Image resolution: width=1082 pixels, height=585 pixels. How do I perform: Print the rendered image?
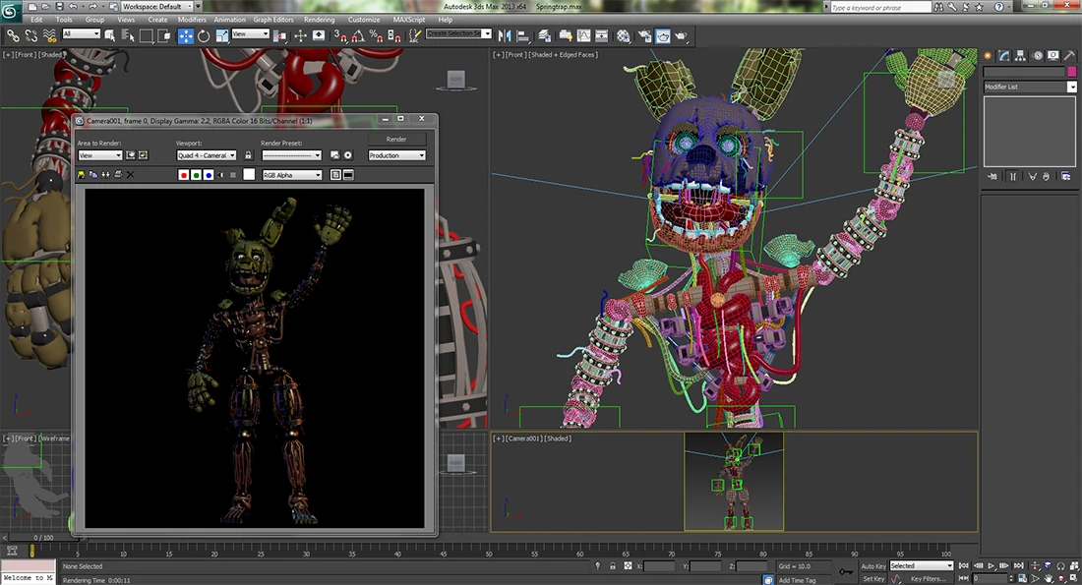click(x=117, y=175)
